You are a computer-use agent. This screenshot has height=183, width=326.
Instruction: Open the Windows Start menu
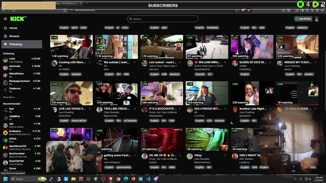tap(5, 179)
